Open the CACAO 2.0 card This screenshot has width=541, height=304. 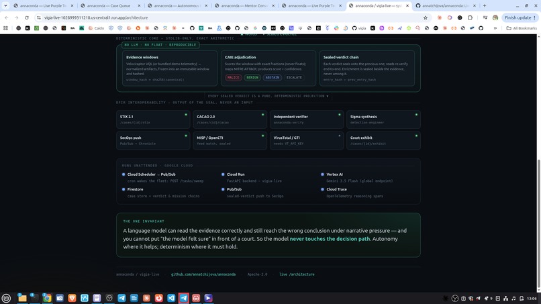tap(230, 119)
